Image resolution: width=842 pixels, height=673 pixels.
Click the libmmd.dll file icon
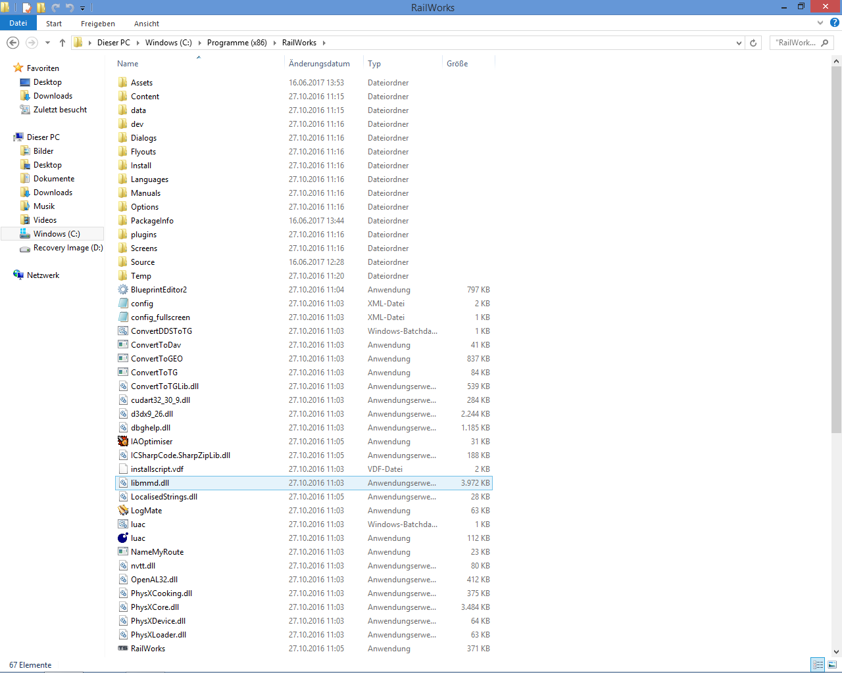click(x=123, y=483)
